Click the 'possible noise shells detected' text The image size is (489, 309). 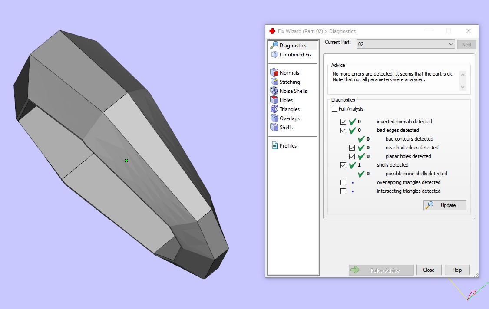[x=416, y=174]
